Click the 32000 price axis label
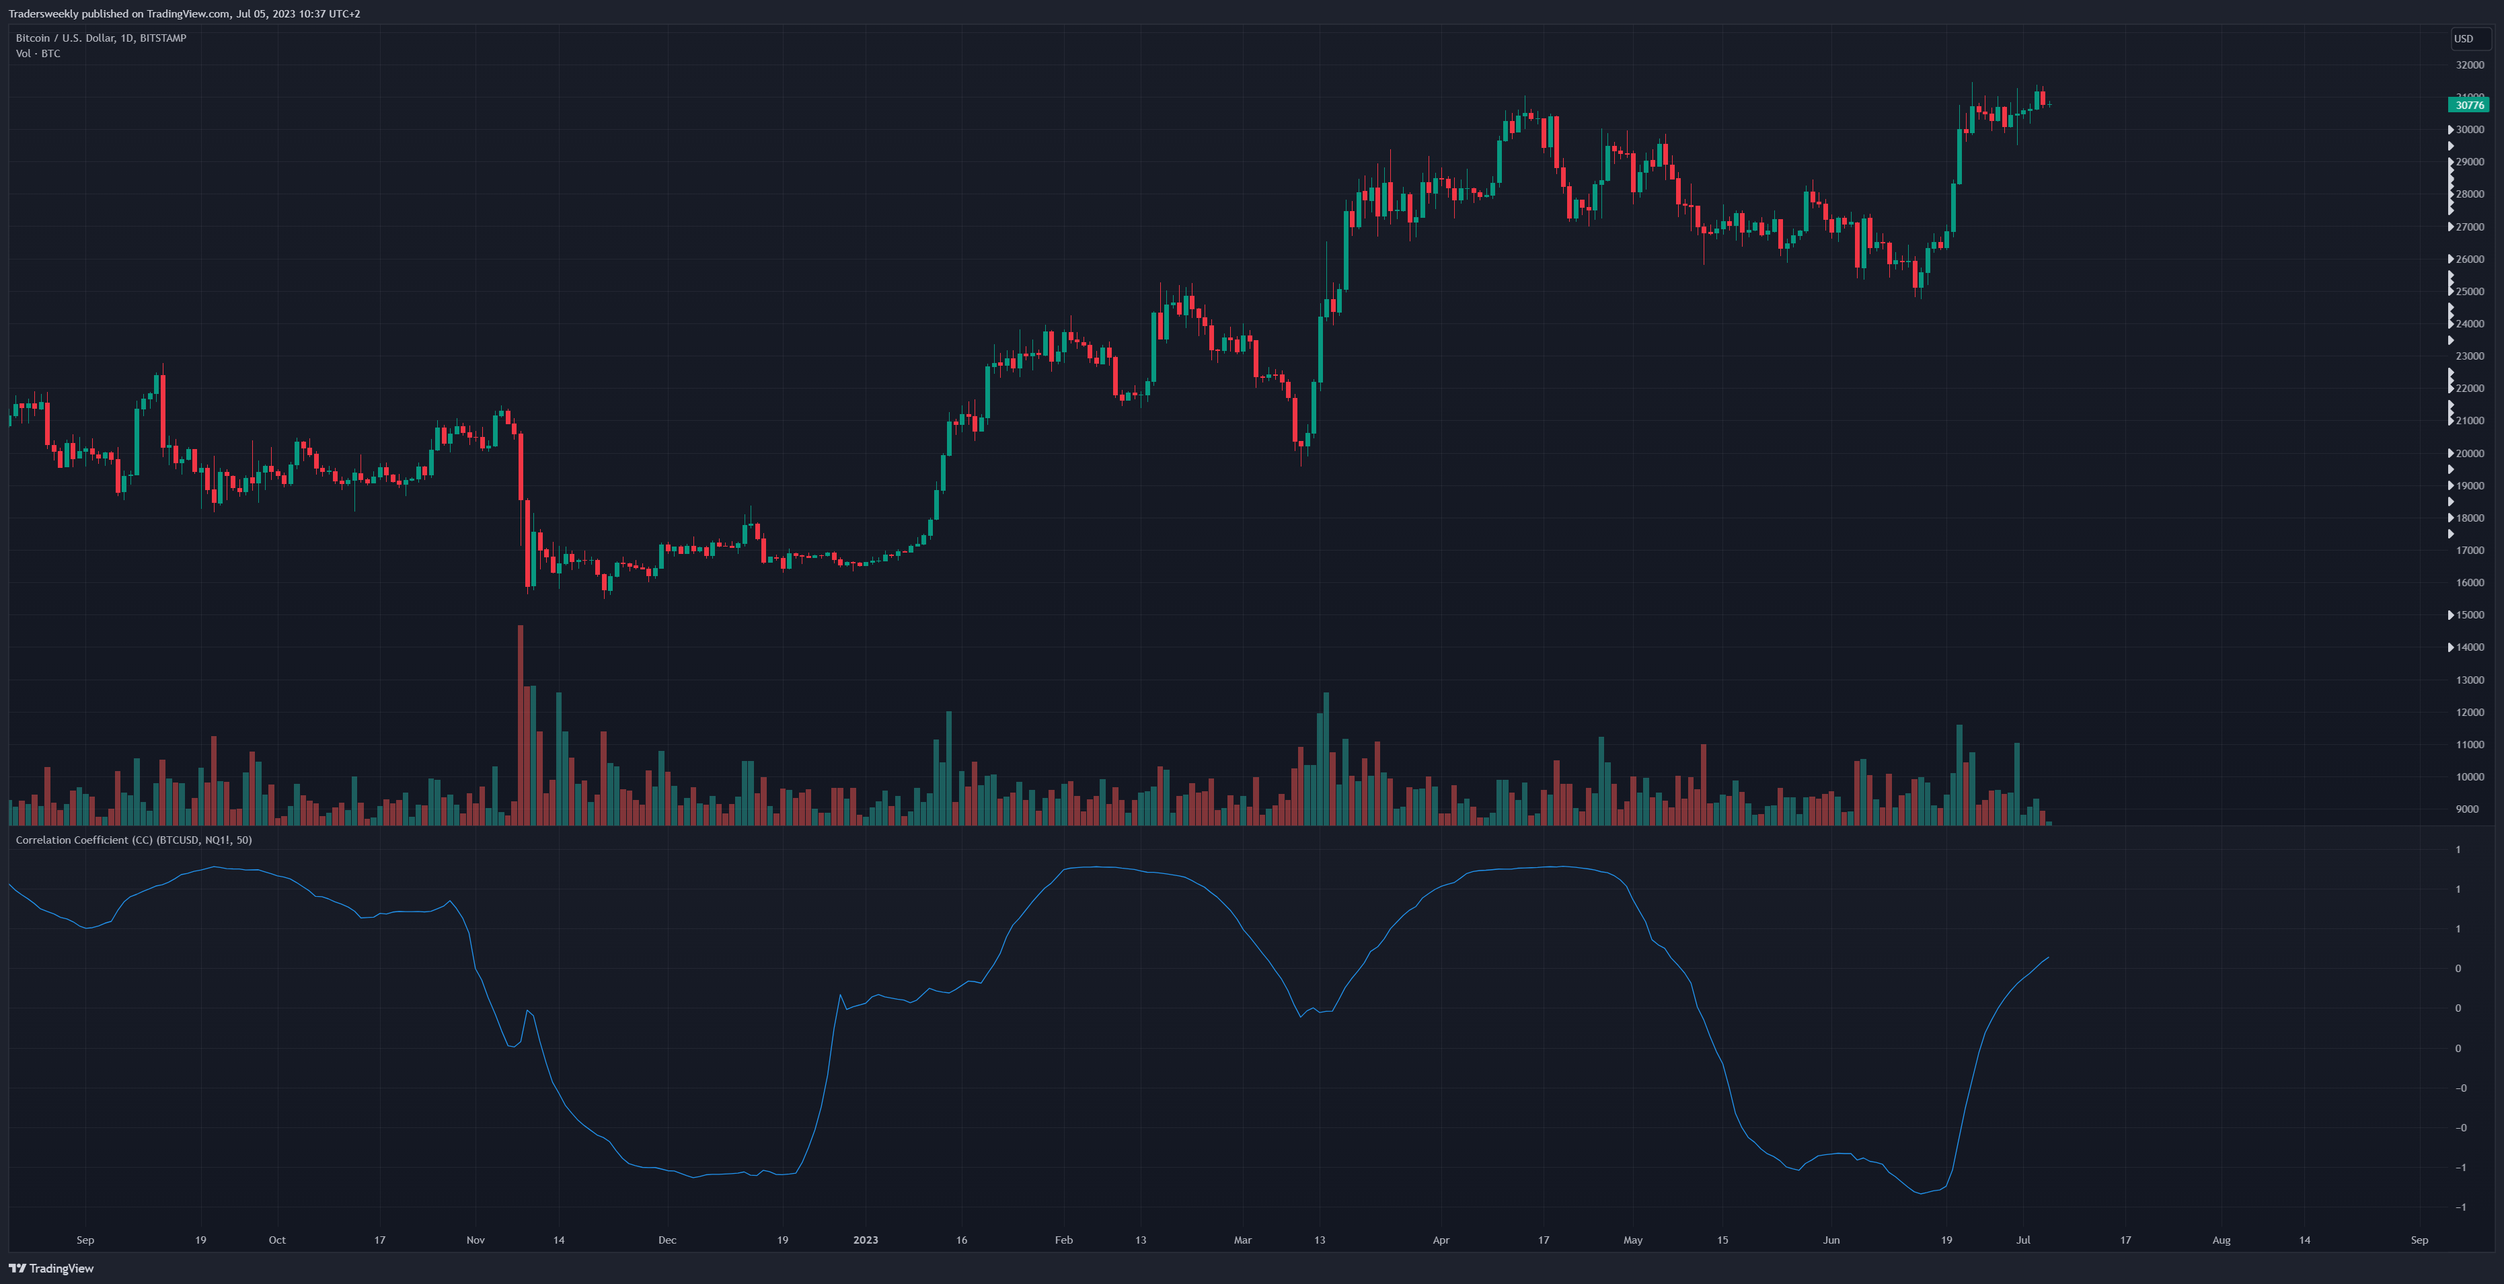This screenshot has width=2504, height=1284. 2470,65
